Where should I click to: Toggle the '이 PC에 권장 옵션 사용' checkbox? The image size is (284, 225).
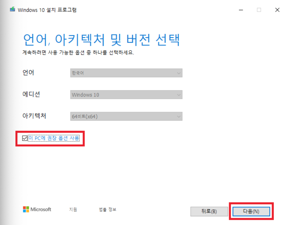(25, 138)
